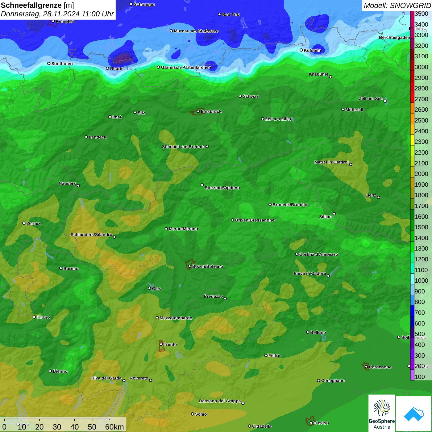Click the Cles location dot
The image size is (432, 432).
click(x=149, y=288)
